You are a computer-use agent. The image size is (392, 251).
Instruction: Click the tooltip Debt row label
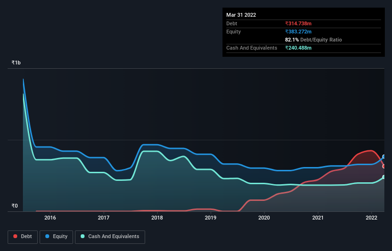tap(232, 23)
